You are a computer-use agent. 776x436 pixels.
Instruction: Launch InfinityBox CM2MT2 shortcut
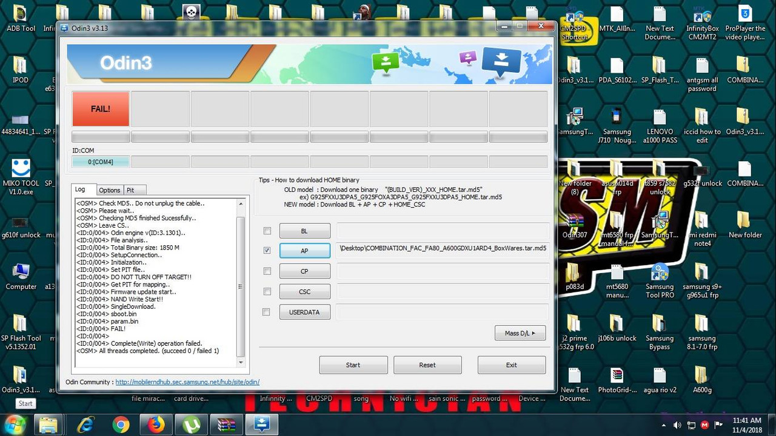pos(702,23)
